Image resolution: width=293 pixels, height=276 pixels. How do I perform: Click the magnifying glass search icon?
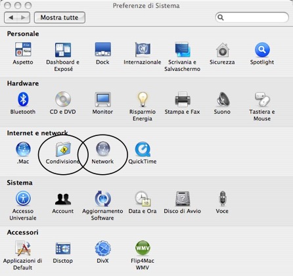coord(221,17)
